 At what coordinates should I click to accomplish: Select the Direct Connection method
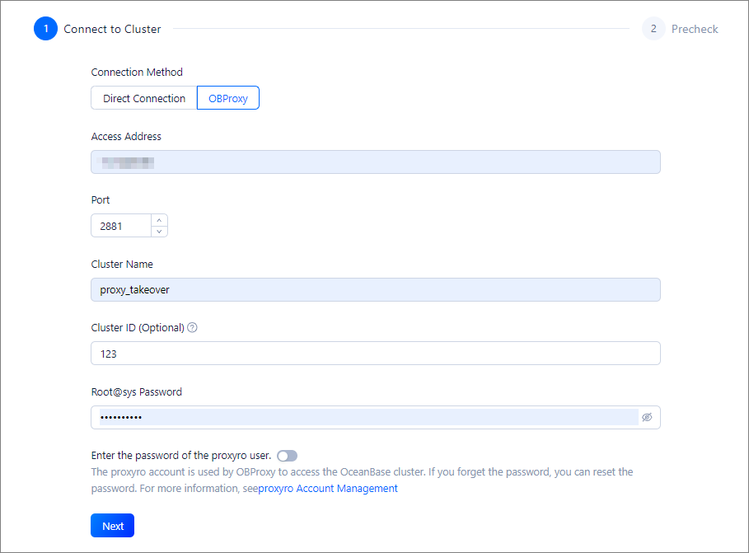pos(144,98)
